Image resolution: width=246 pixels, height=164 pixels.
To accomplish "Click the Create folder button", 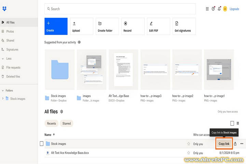I will point(107,26).
